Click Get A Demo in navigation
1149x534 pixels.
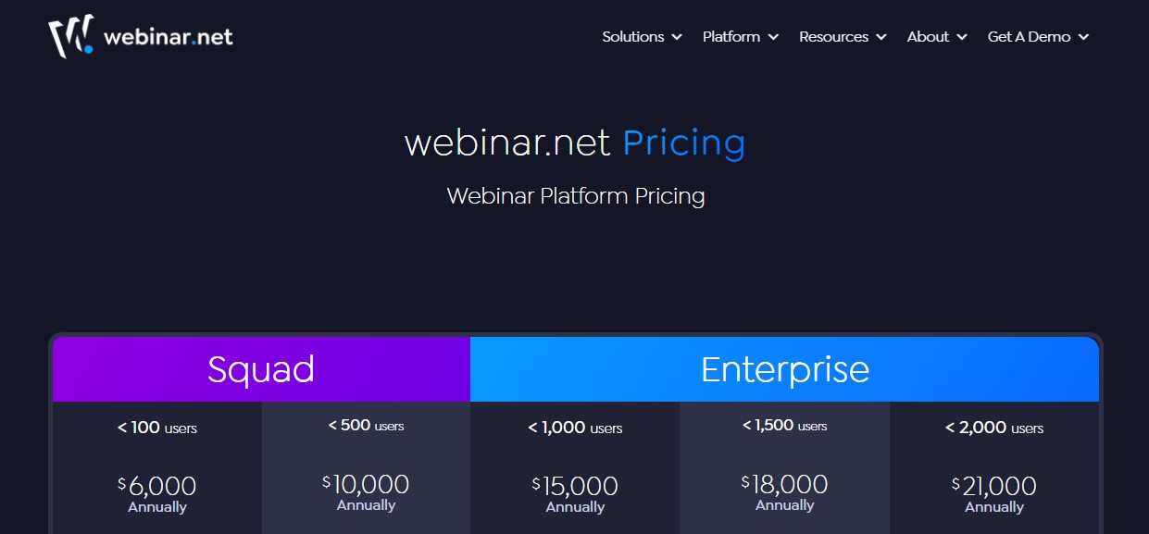tap(1029, 37)
